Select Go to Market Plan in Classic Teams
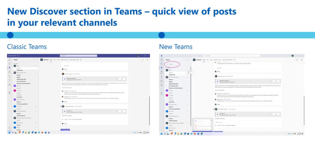This screenshot has width=315, height=143. (21, 81)
